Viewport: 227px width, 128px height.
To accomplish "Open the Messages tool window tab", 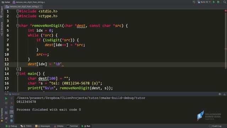I will tap(43, 126).
